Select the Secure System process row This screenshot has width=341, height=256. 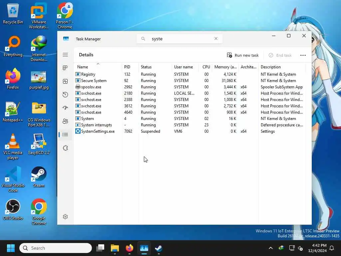pyautogui.click(x=190, y=81)
